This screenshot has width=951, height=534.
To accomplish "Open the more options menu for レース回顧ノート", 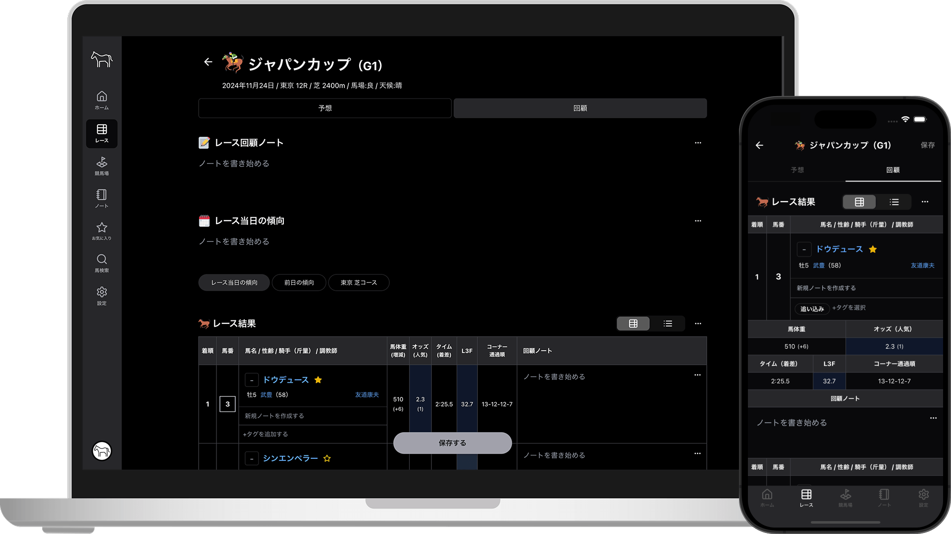I will pos(698,143).
